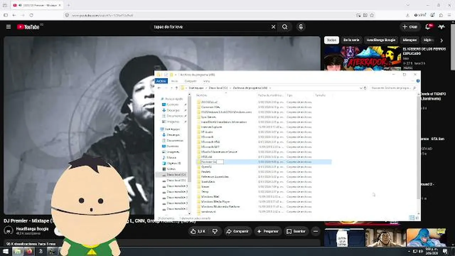Viewport: 455px width, 256px height.
Task: Select Acceso rápido in the navigation pane
Action: [x=173, y=99]
